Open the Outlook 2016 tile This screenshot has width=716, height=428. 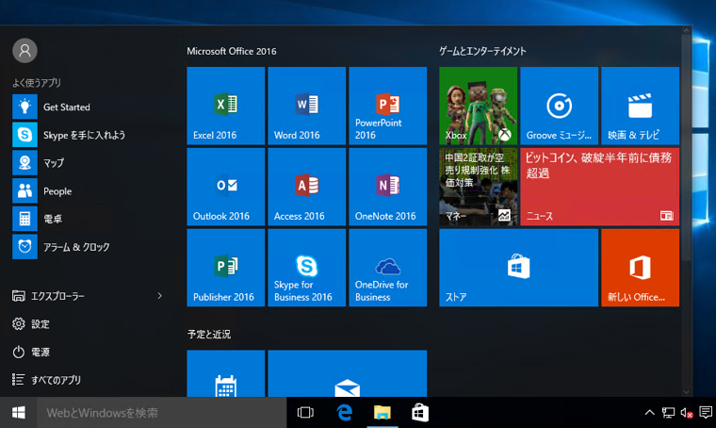click(225, 187)
